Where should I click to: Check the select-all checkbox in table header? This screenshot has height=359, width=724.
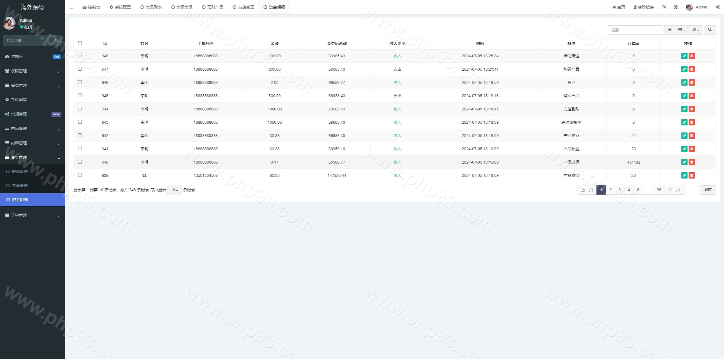click(x=80, y=43)
